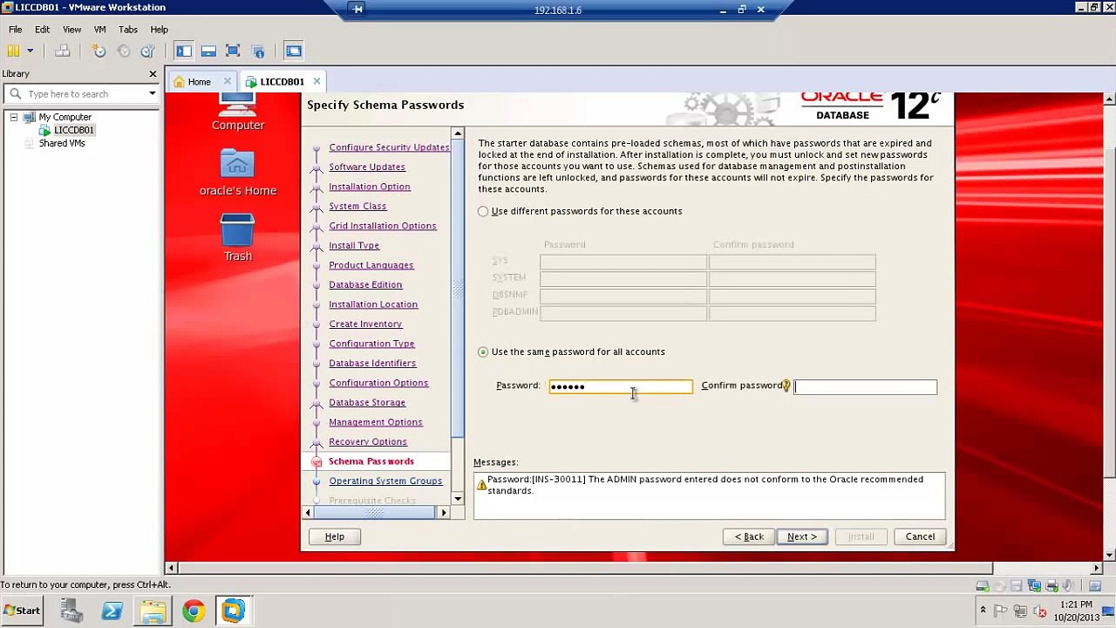
Task: Open Windows Explorer from the taskbar
Action: click(153, 611)
